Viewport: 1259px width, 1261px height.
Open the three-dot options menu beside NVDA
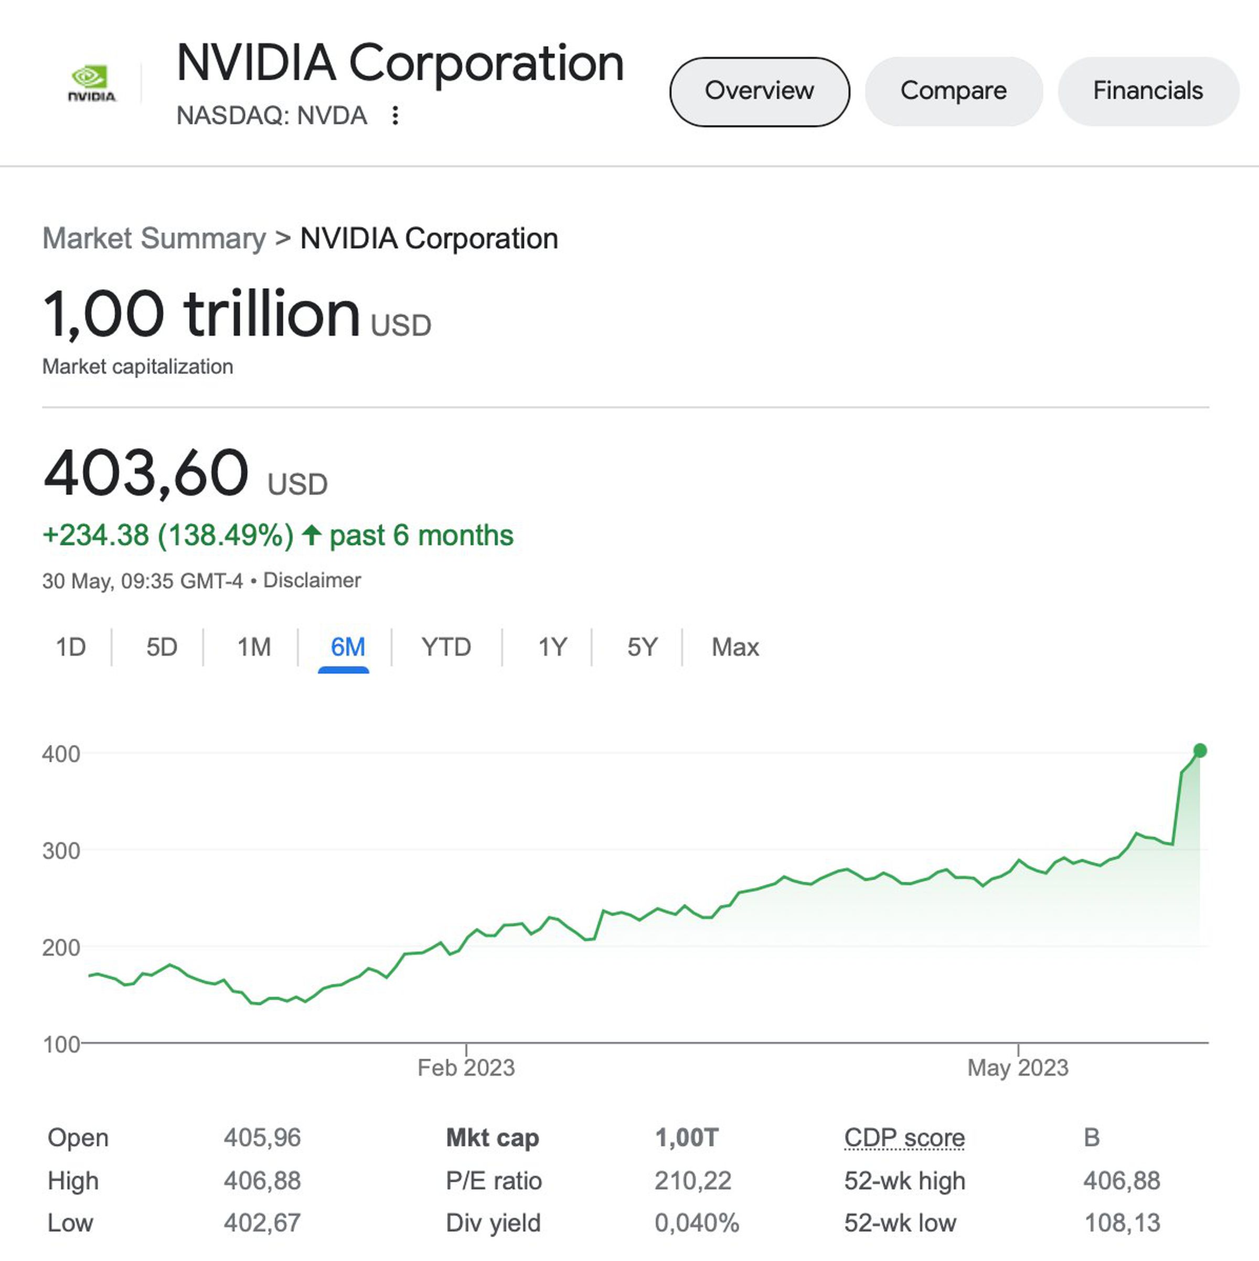(396, 115)
